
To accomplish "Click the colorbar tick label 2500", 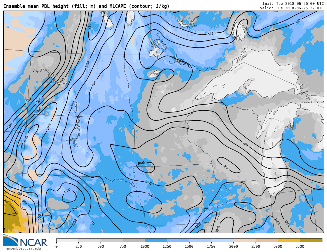I will click(x=256, y=247).
